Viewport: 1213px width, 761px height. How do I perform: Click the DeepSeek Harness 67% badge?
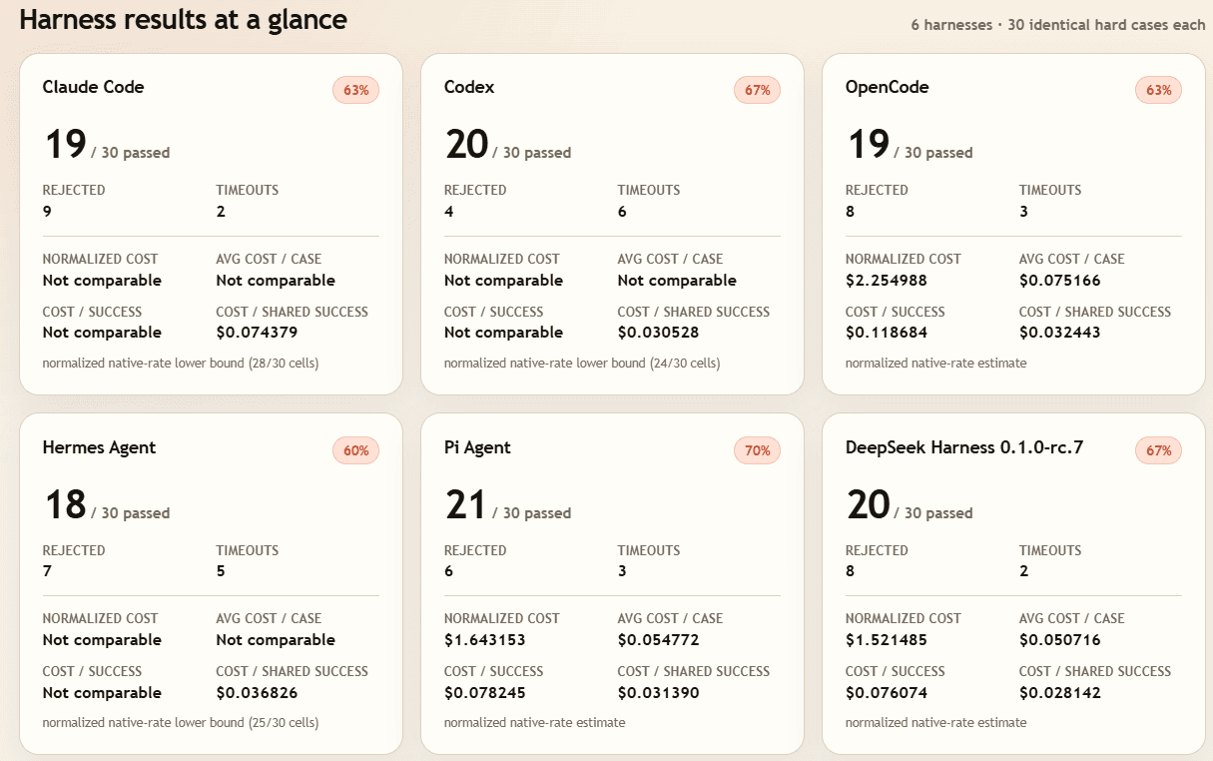click(1158, 450)
